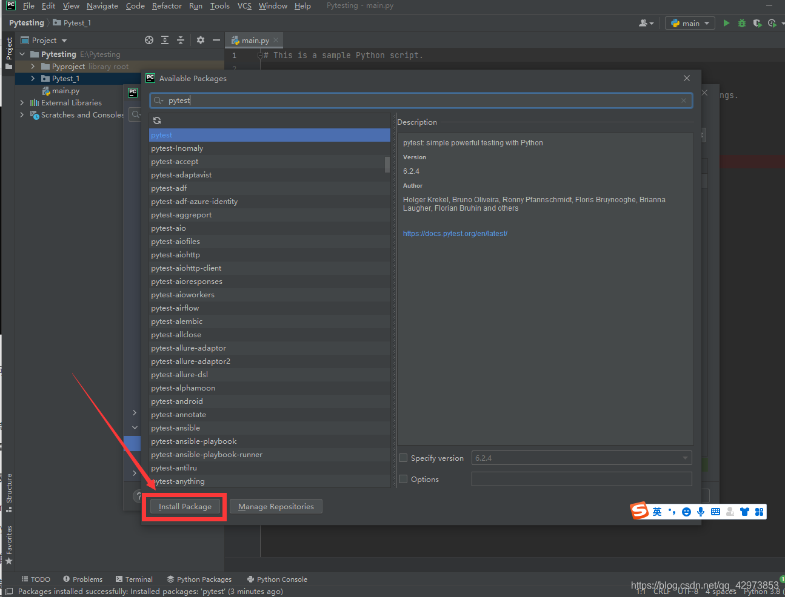Collapse the Pytesting root folder

(x=22, y=54)
